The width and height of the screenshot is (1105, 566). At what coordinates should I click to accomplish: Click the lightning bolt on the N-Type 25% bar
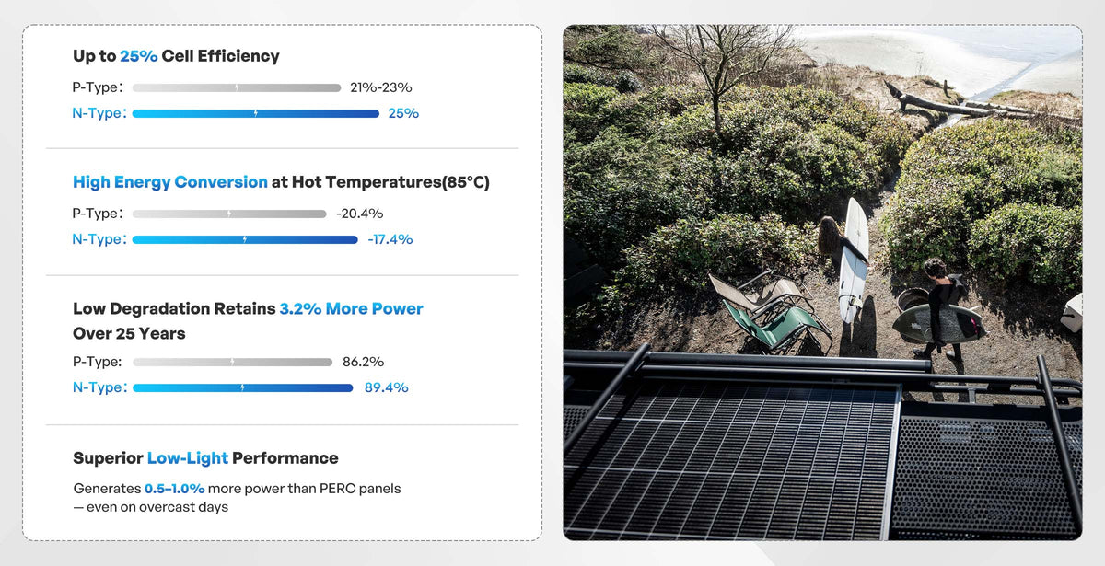click(255, 113)
